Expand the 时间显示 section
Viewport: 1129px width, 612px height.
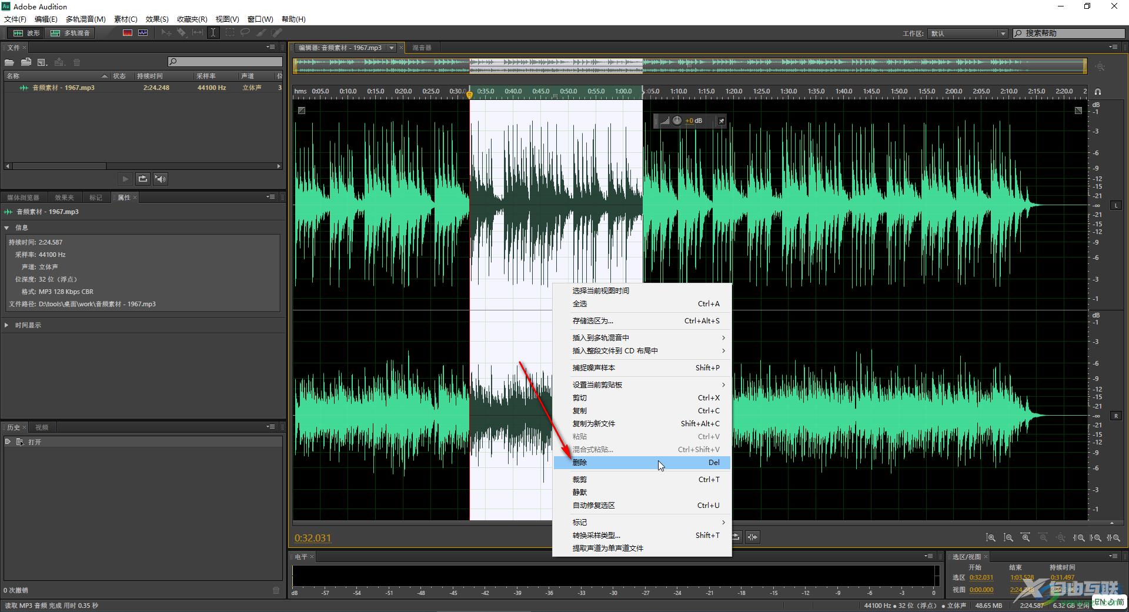click(6, 325)
